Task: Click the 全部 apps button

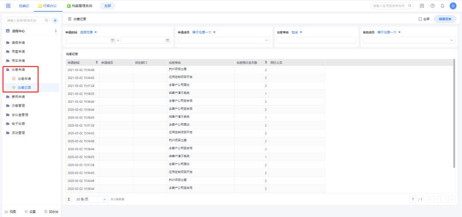Action: pos(107,6)
